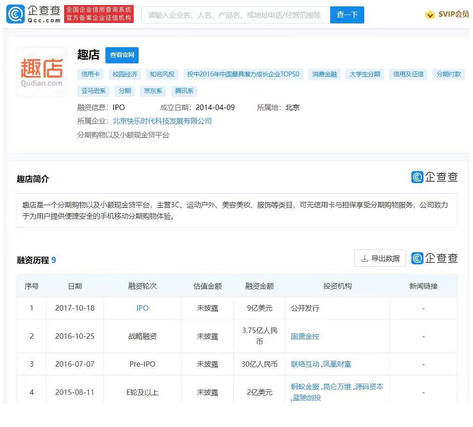473x427 pixels.
Task: Select the 30亿人民币 amount cell
Action: [260, 365]
